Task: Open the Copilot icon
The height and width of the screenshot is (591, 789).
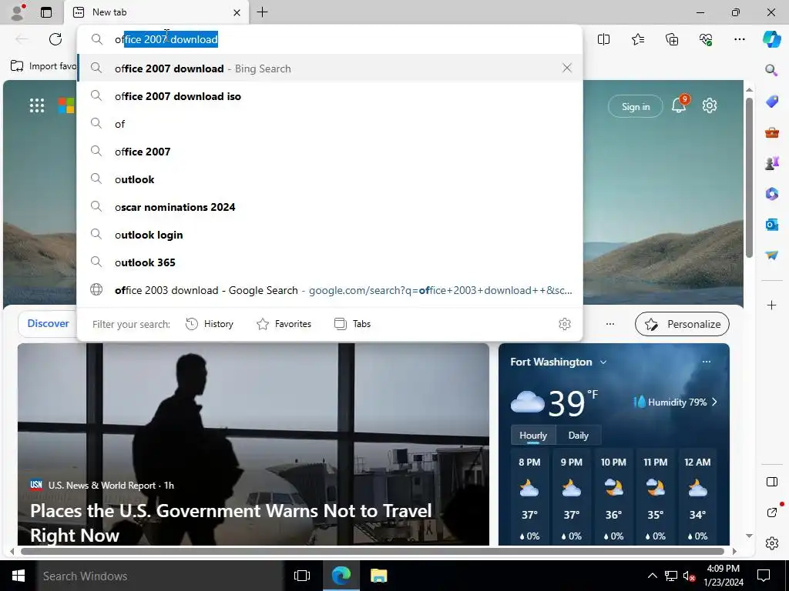Action: [x=771, y=39]
